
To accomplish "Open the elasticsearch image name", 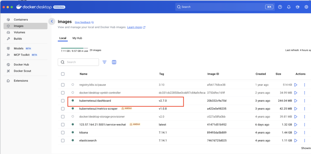I will (88, 141).
